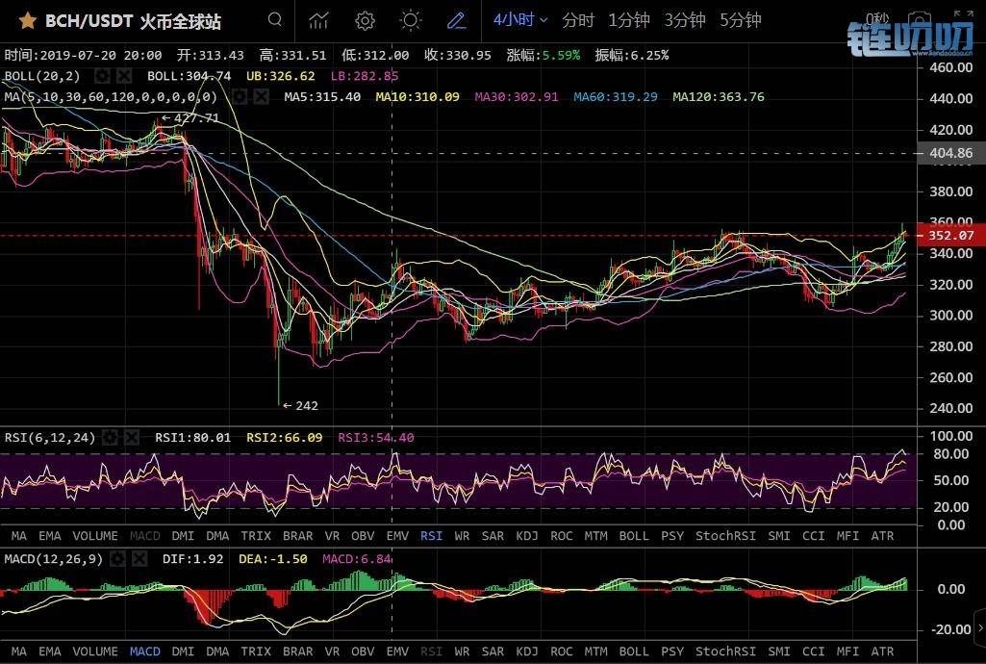Viewport: 986px width, 664px height.
Task: Select PSY in the RSI panel's indicator tabs
Action: tap(672, 536)
